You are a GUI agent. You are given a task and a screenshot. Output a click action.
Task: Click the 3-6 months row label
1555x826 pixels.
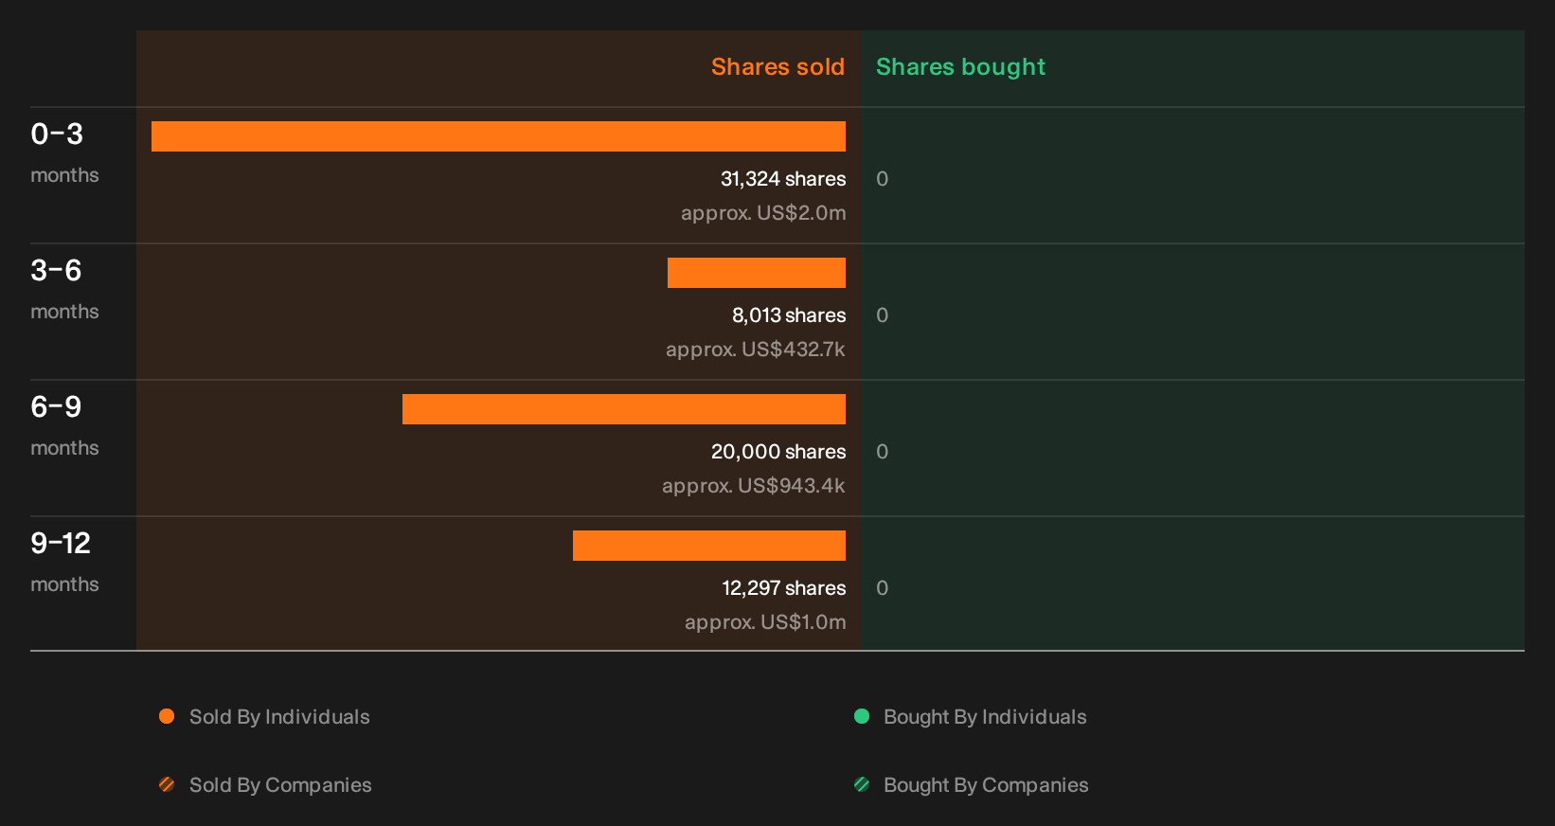64,289
